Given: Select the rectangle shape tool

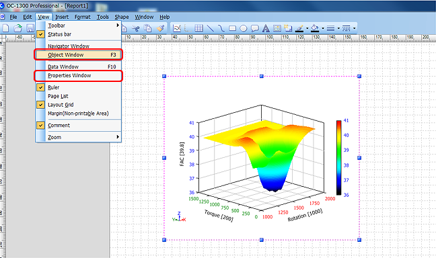Looking at the screenshot, I should [x=232, y=28].
